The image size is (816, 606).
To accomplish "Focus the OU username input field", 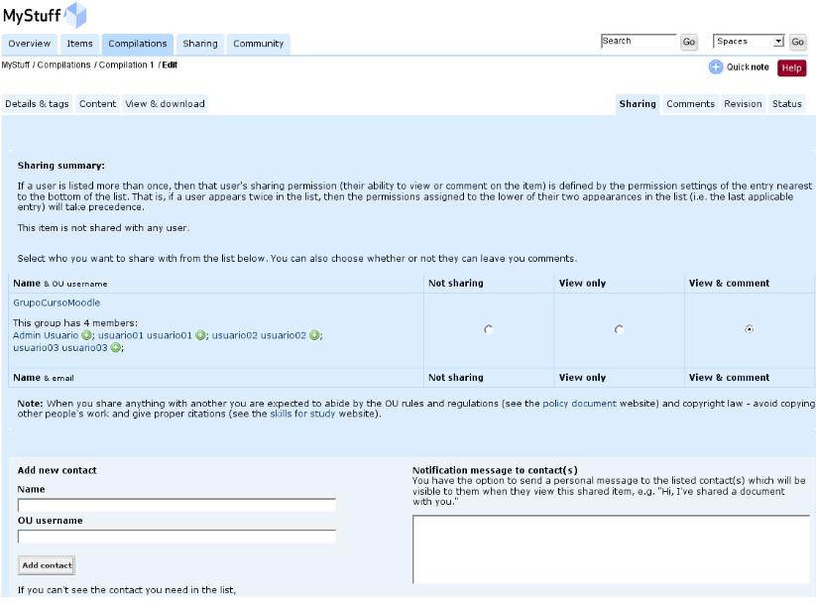I will pos(176,537).
